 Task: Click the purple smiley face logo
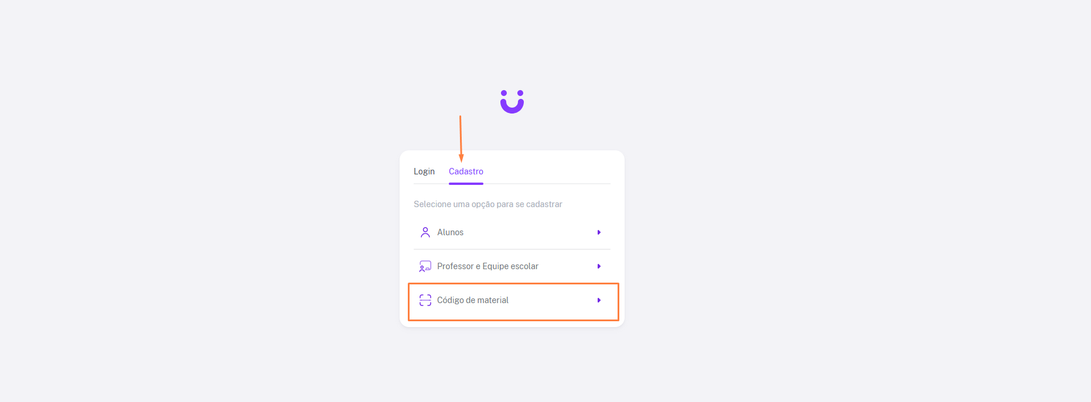point(512,101)
